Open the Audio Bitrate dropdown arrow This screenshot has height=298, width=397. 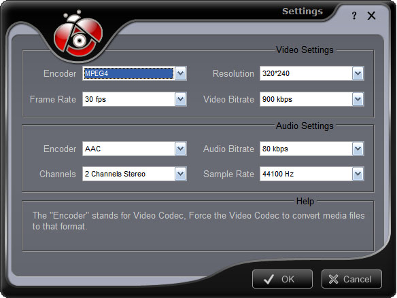pyautogui.click(x=358, y=149)
